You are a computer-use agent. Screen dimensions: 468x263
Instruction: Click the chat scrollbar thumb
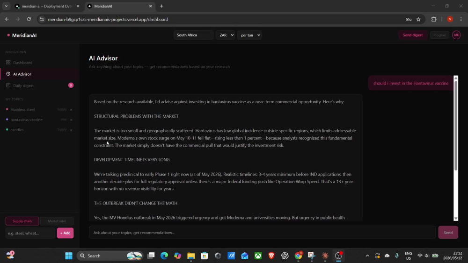455,125
